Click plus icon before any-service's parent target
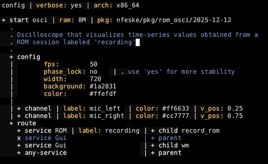 click(153, 153)
